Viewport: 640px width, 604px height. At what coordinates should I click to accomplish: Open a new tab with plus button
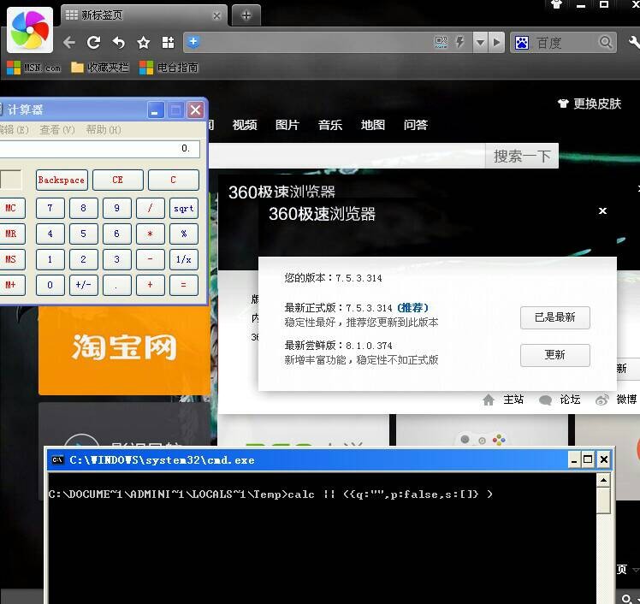(x=246, y=15)
